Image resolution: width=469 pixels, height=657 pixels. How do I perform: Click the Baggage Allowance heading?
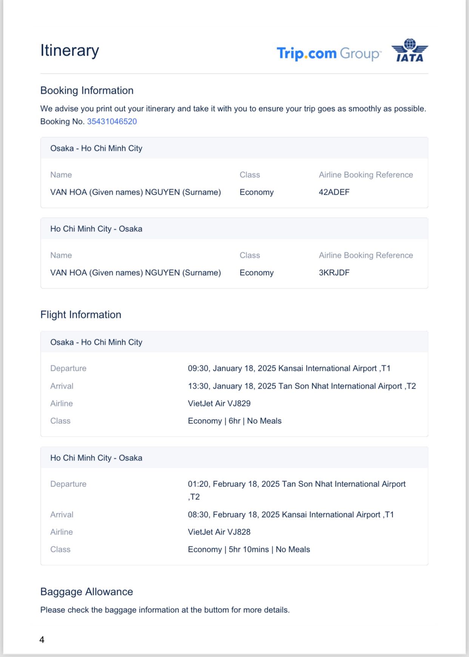pyautogui.click(x=86, y=592)
